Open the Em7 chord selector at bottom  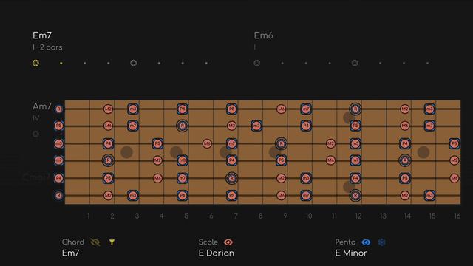tap(71, 253)
